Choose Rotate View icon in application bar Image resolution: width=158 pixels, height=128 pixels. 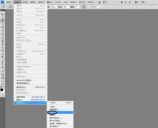(x=130, y=2)
